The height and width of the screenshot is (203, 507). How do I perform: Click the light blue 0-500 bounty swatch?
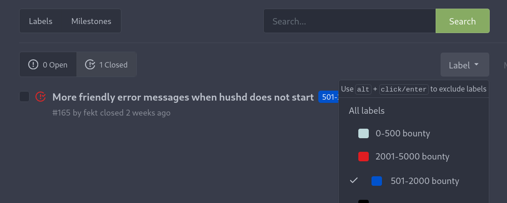(x=363, y=133)
